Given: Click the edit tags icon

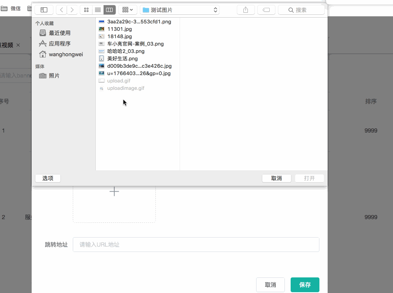Looking at the screenshot, I should (266, 10).
